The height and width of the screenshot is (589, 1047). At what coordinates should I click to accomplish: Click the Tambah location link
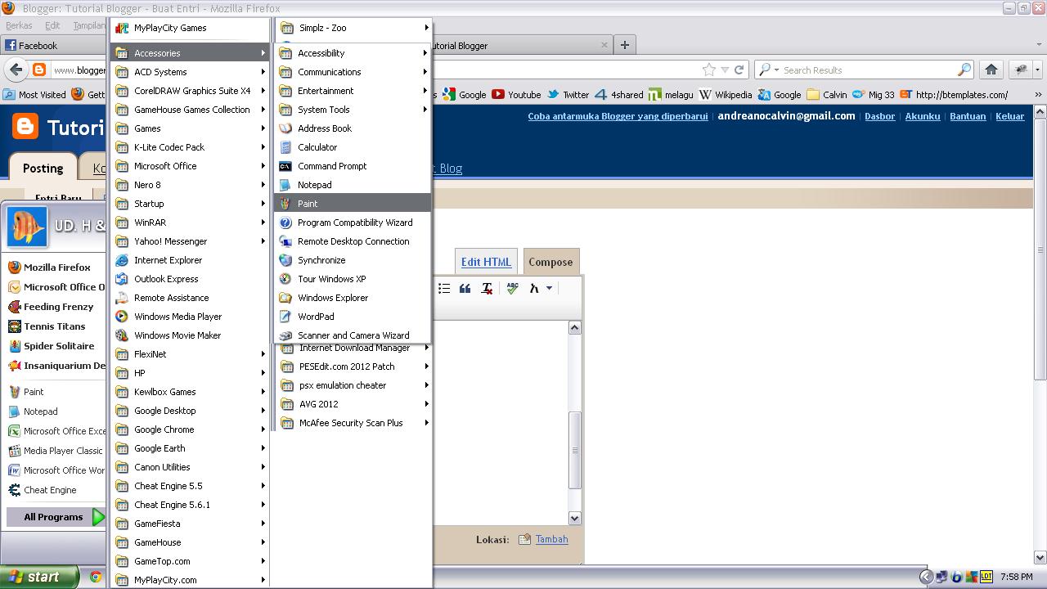[551, 539]
